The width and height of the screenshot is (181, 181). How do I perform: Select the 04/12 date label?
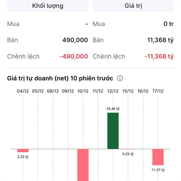tap(23, 91)
